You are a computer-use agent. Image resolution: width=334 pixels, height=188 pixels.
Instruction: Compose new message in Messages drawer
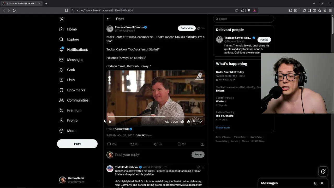tap(316, 183)
